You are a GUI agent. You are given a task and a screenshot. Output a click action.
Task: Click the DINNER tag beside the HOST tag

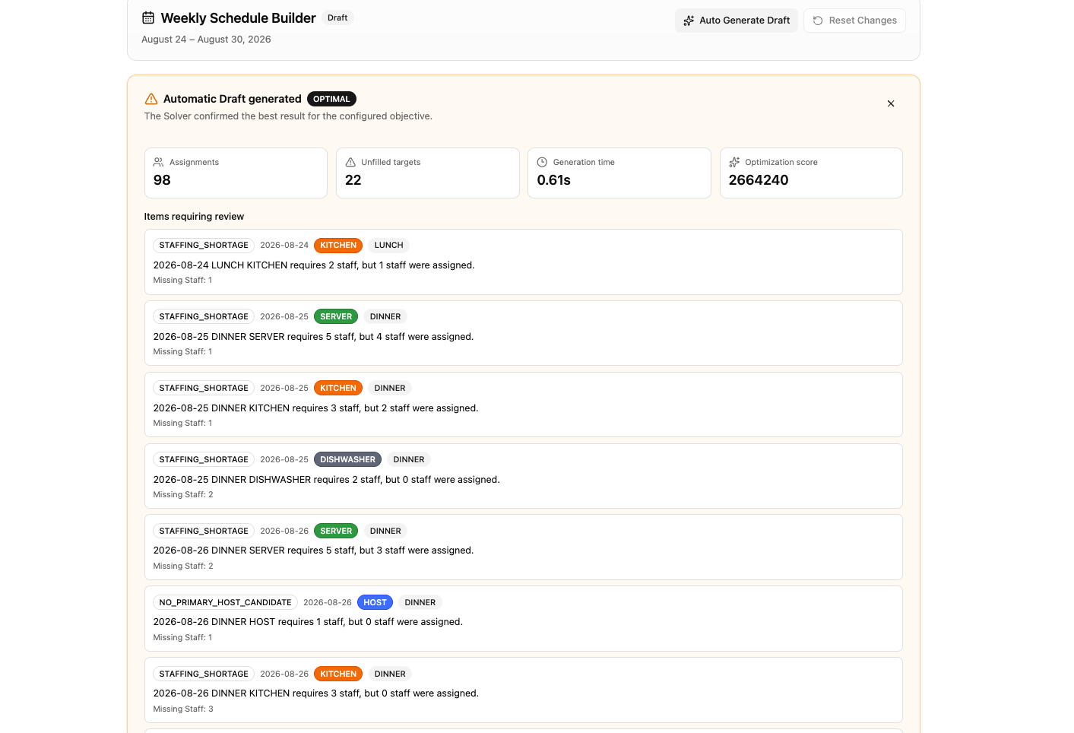420,602
